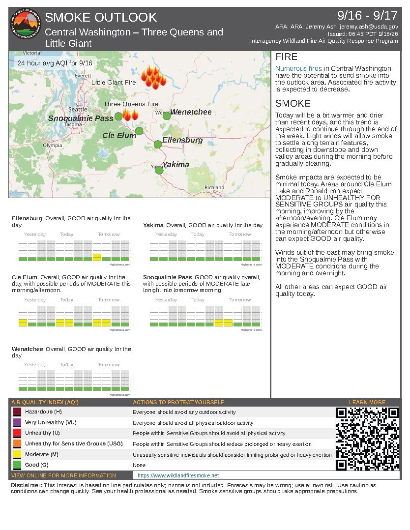Open the QR code under Learn More
The height and width of the screenshot is (530, 410).
[367, 439]
